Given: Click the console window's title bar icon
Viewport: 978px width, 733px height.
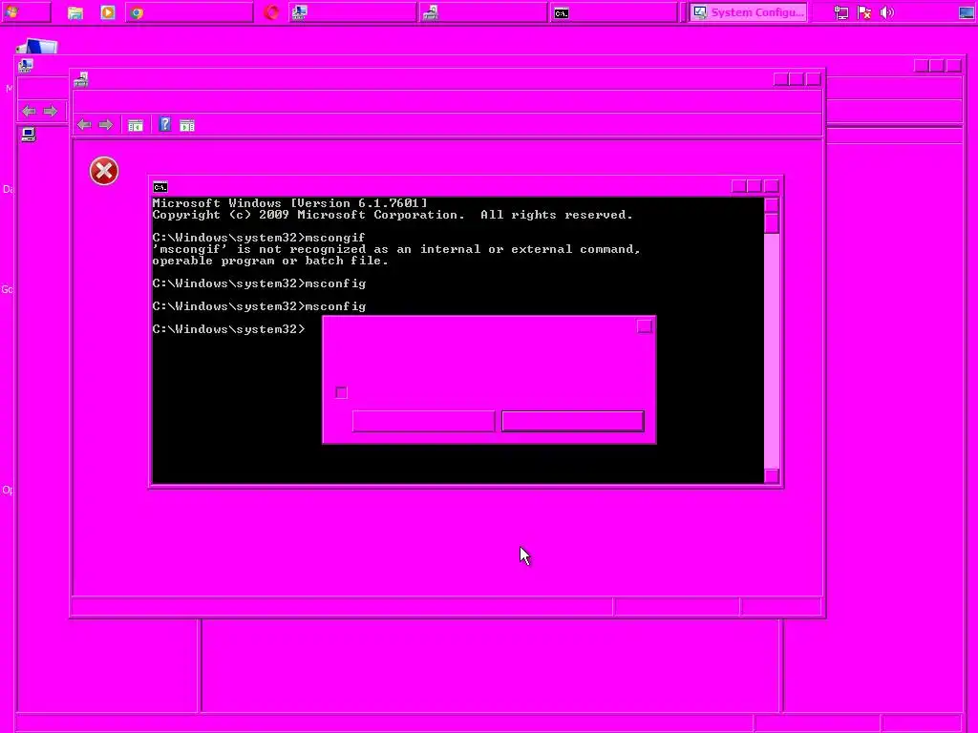Looking at the screenshot, I should [x=81, y=79].
